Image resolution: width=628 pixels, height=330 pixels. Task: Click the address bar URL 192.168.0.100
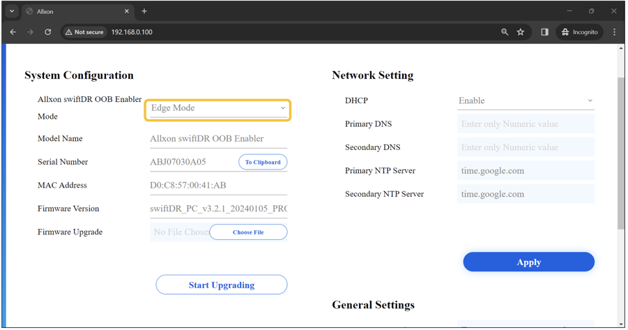point(132,32)
